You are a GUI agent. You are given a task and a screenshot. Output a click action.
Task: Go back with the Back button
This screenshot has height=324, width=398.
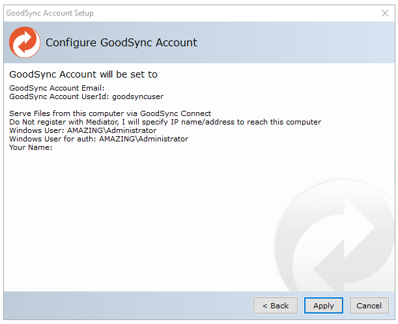(275, 305)
